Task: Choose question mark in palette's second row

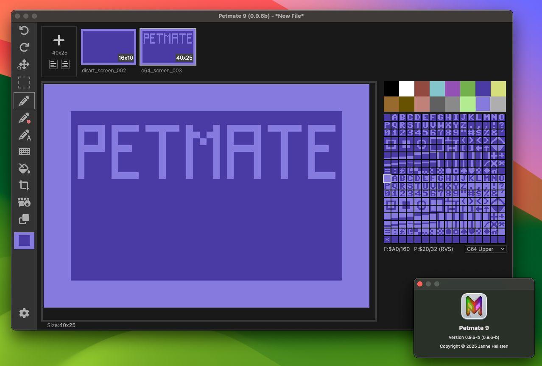Action: point(502,125)
